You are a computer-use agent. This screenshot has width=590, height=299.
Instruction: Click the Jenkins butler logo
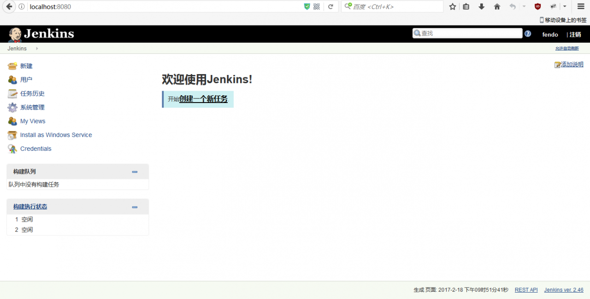(15, 34)
